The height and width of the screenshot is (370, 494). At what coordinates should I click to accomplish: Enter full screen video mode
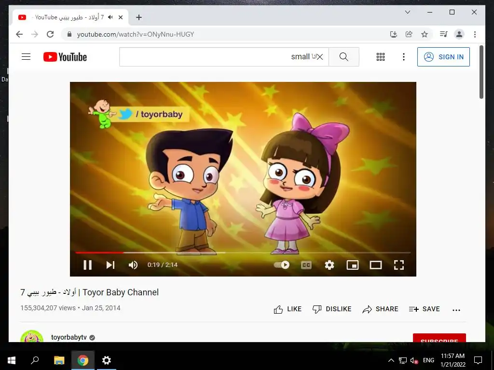pyautogui.click(x=399, y=265)
